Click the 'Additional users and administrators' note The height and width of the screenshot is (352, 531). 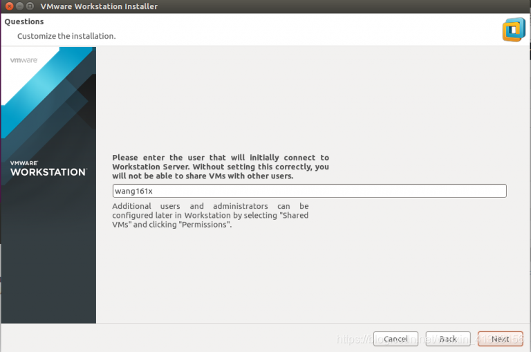tap(210, 215)
